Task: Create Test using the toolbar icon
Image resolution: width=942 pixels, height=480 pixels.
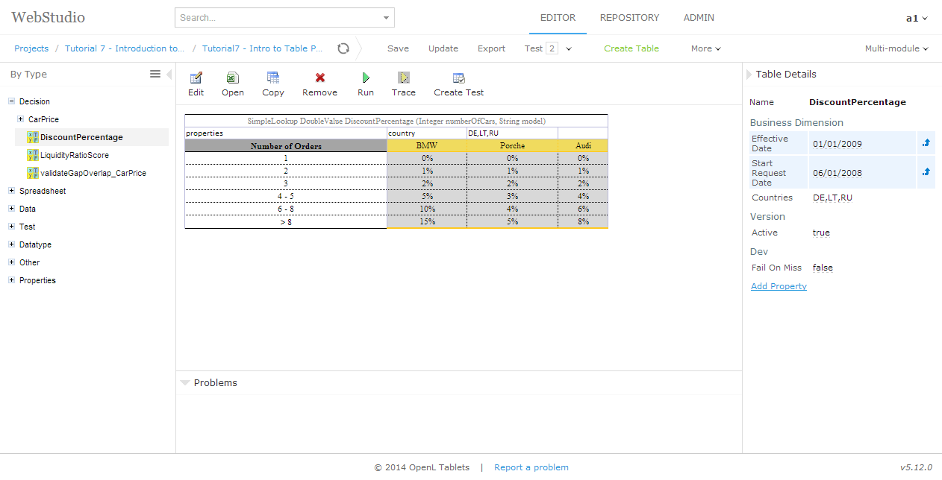Action: click(x=458, y=82)
